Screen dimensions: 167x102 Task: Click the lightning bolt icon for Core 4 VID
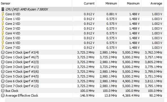(3, 33)
